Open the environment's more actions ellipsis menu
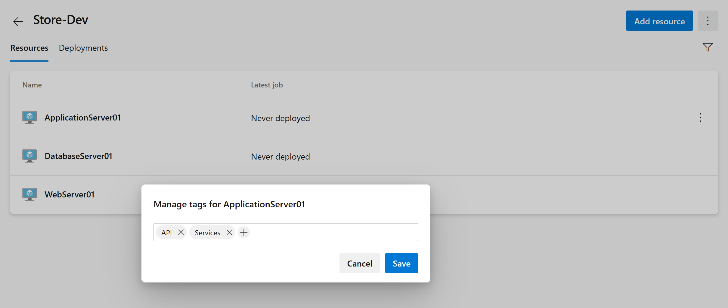Image resolution: width=728 pixels, height=308 pixels. pyautogui.click(x=708, y=21)
